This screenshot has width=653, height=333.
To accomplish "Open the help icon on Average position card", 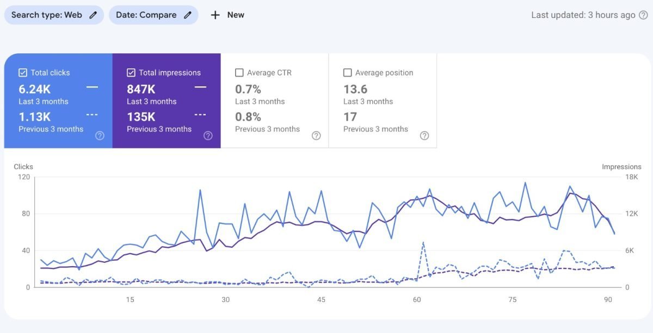I will click(424, 135).
